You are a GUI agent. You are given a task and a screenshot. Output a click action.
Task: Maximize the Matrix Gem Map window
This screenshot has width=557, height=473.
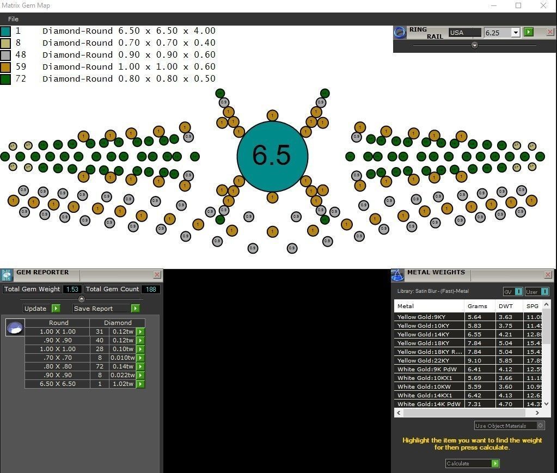point(518,5)
